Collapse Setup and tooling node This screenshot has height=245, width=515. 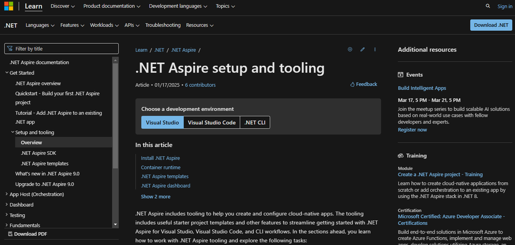point(12,132)
